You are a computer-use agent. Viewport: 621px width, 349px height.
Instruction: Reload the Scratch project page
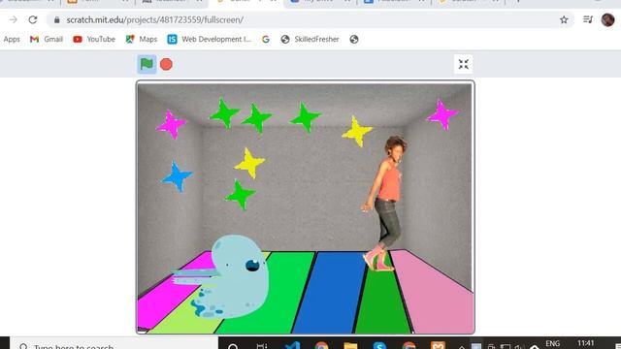33,19
